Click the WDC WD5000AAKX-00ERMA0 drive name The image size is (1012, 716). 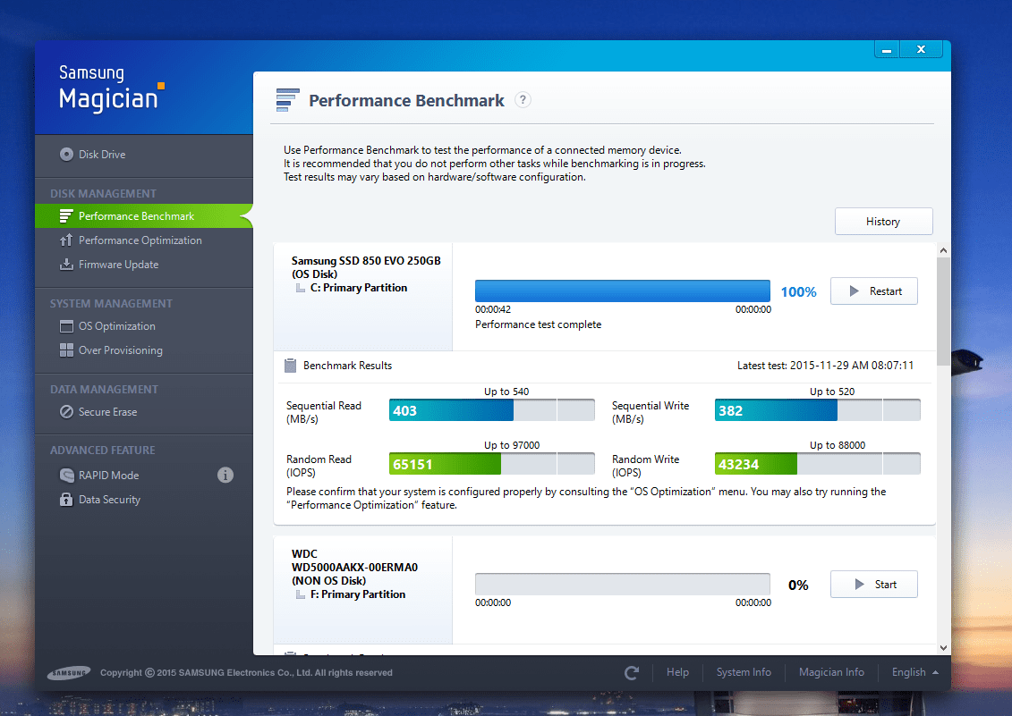tap(354, 560)
